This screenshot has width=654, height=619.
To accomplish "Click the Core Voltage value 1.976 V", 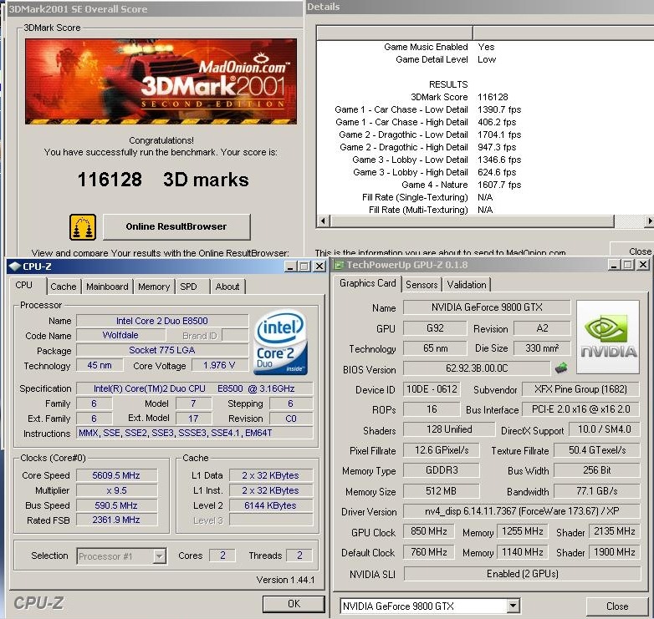I will tap(219, 365).
